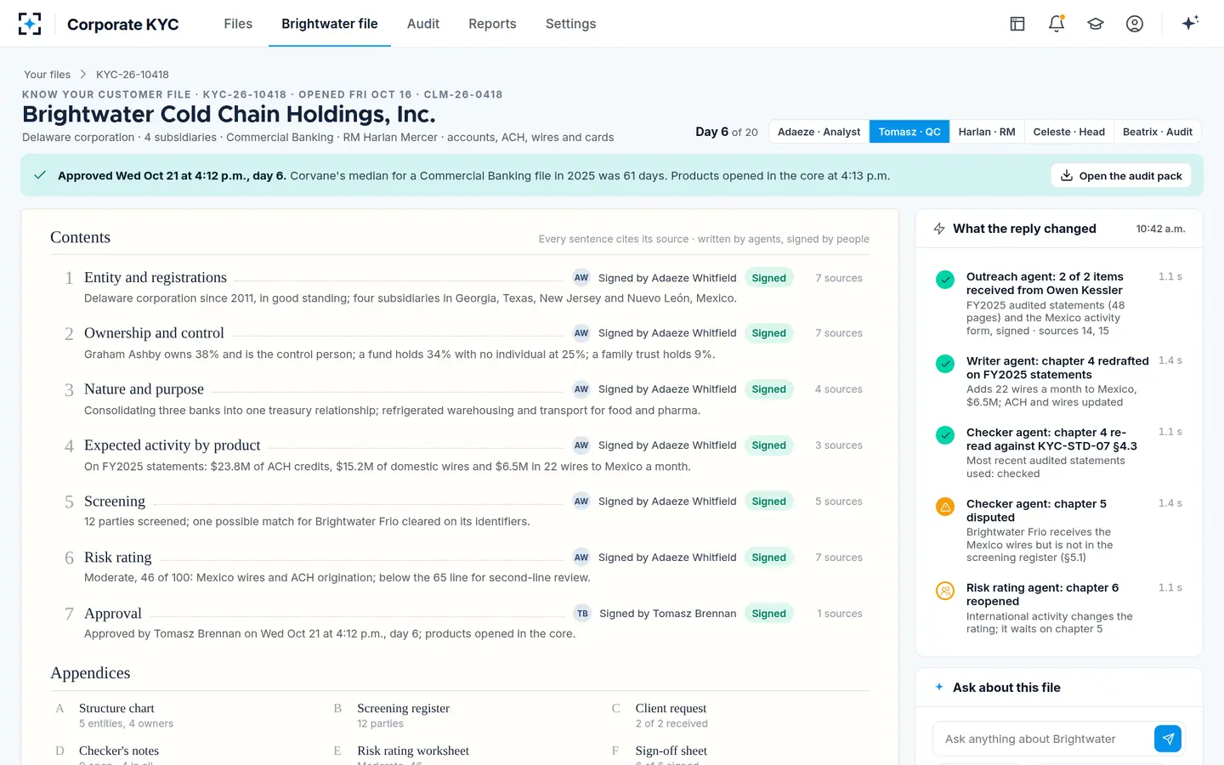
Task: Open the user profile icon
Action: pos(1135,24)
